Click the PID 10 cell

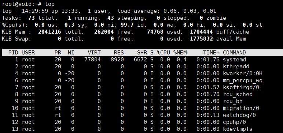(15, 108)
